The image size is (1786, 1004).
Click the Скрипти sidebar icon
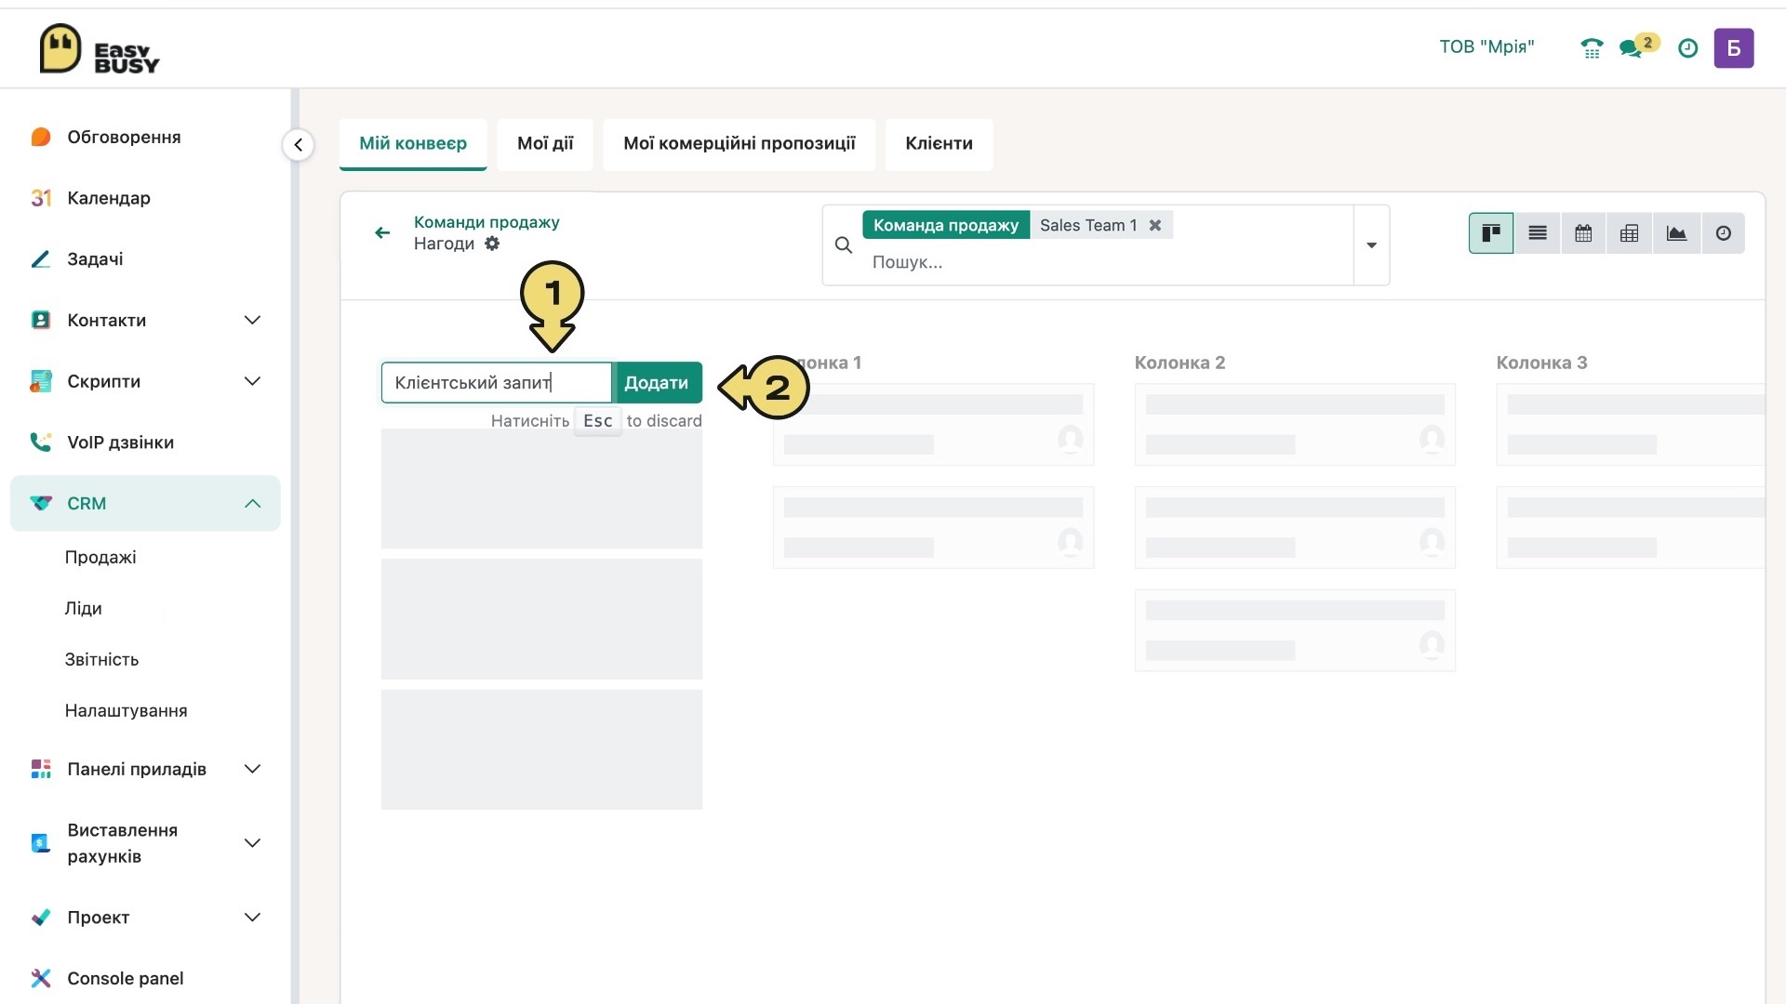(x=40, y=381)
